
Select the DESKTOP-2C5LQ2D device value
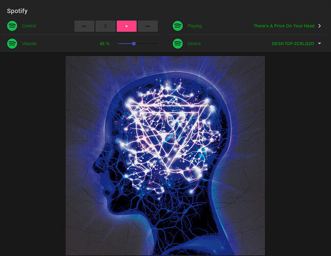[x=293, y=44]
